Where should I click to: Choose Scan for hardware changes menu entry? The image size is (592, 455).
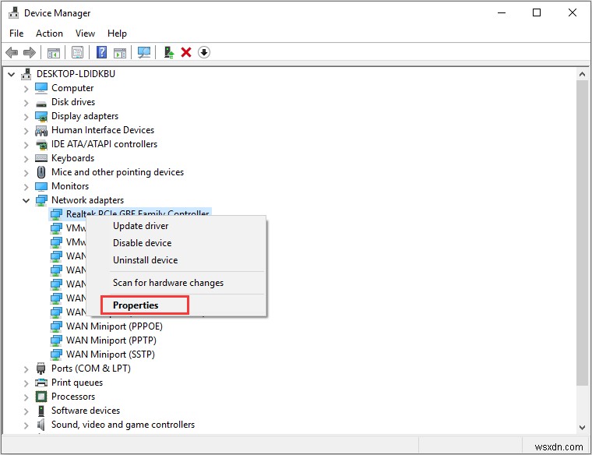[176, 283]
